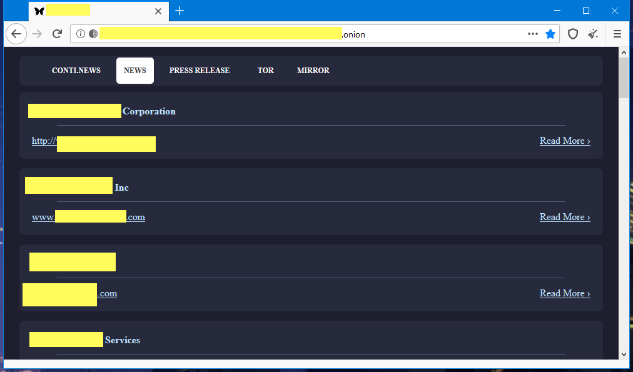Screen dimensions: 633x372
Task: Select the TOR navigation item
Action: pyautogui.click(x=266, y=71)
